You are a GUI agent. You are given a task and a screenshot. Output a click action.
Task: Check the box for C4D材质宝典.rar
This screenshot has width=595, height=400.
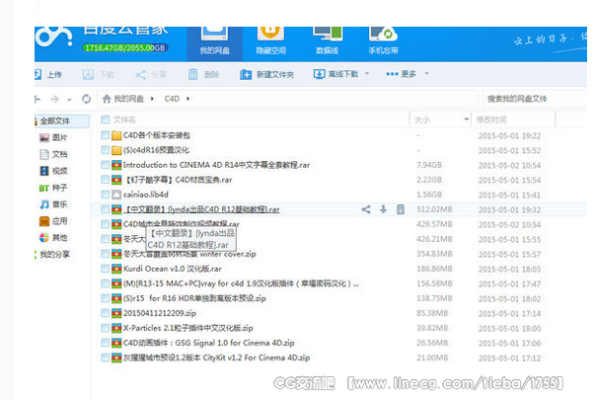(x=106, y=180)
